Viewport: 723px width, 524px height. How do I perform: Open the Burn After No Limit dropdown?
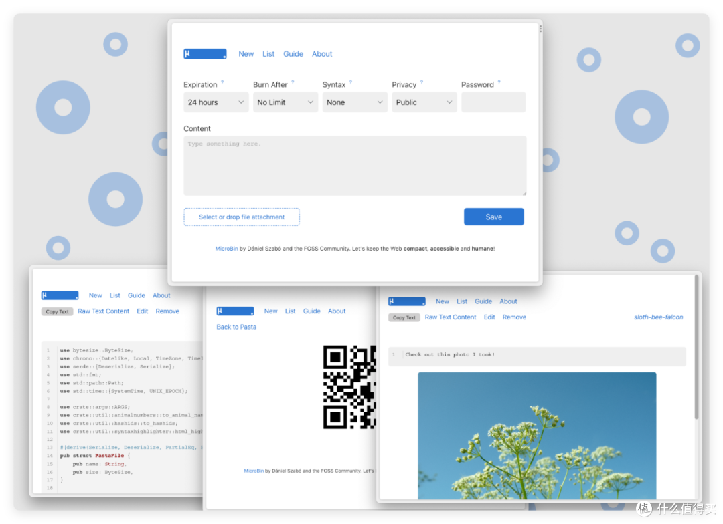[x=285, y=102]
